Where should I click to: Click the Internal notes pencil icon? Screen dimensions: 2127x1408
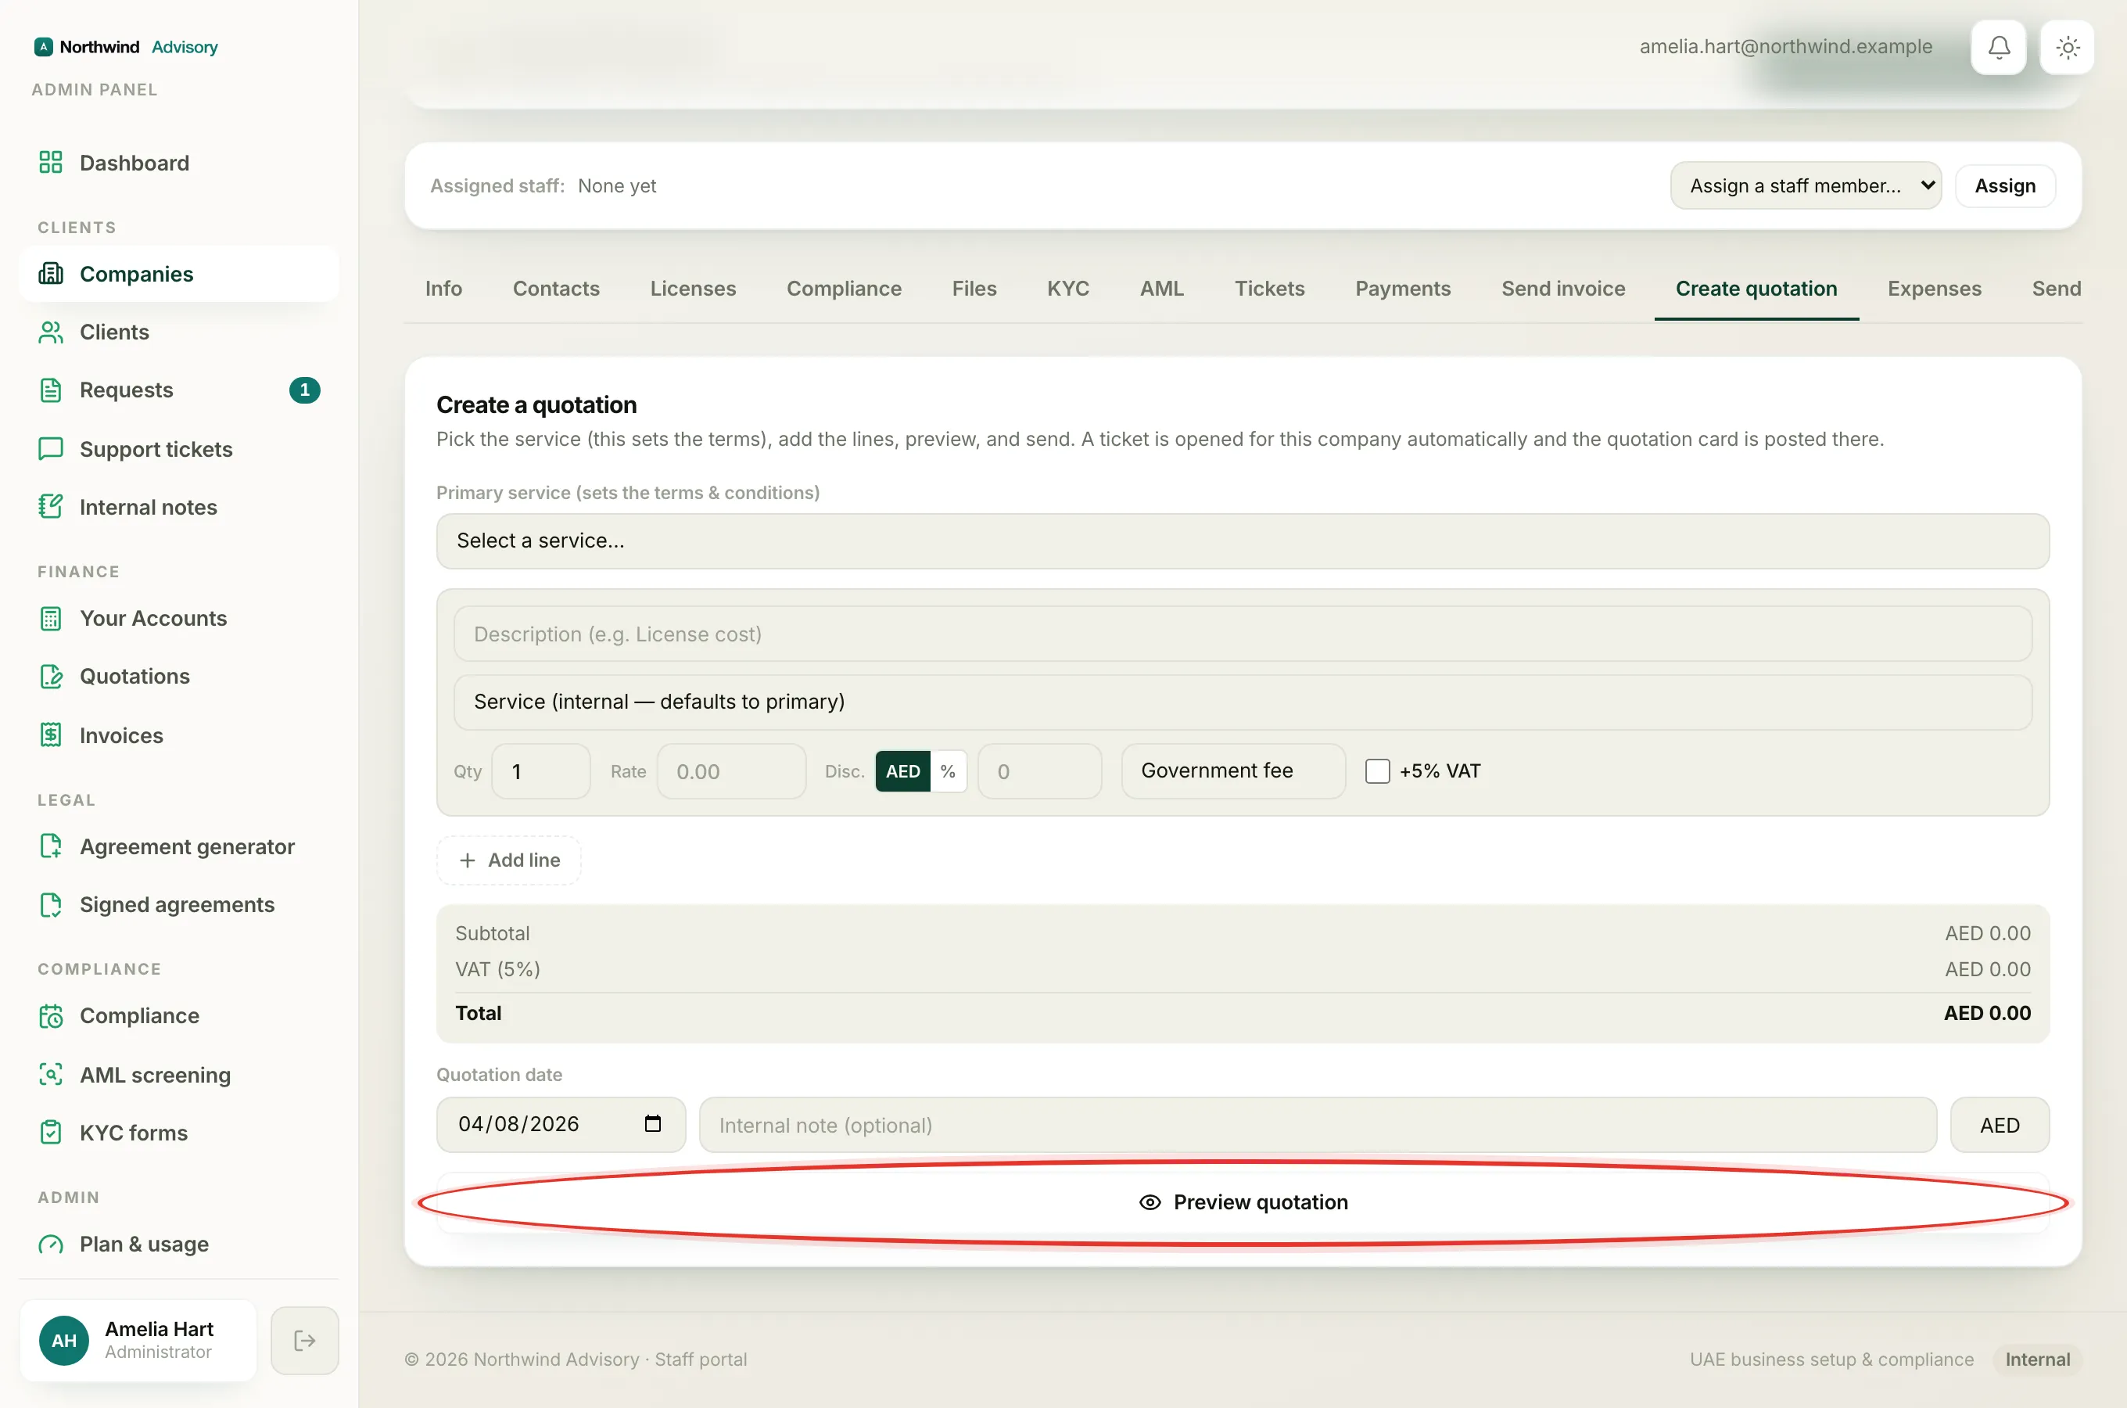click(x=51, y=506)
